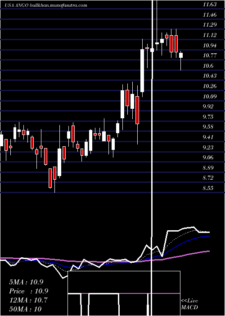Select the 11.12 price axis label
The width and height of the screenshot is (225, 316).
pyautogui.click(x=210, y=35)
